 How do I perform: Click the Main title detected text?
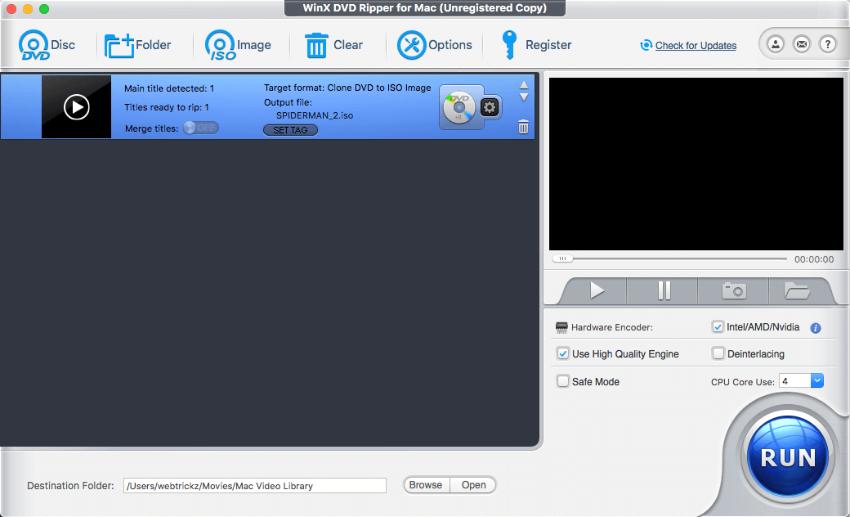tap(169, 88)
